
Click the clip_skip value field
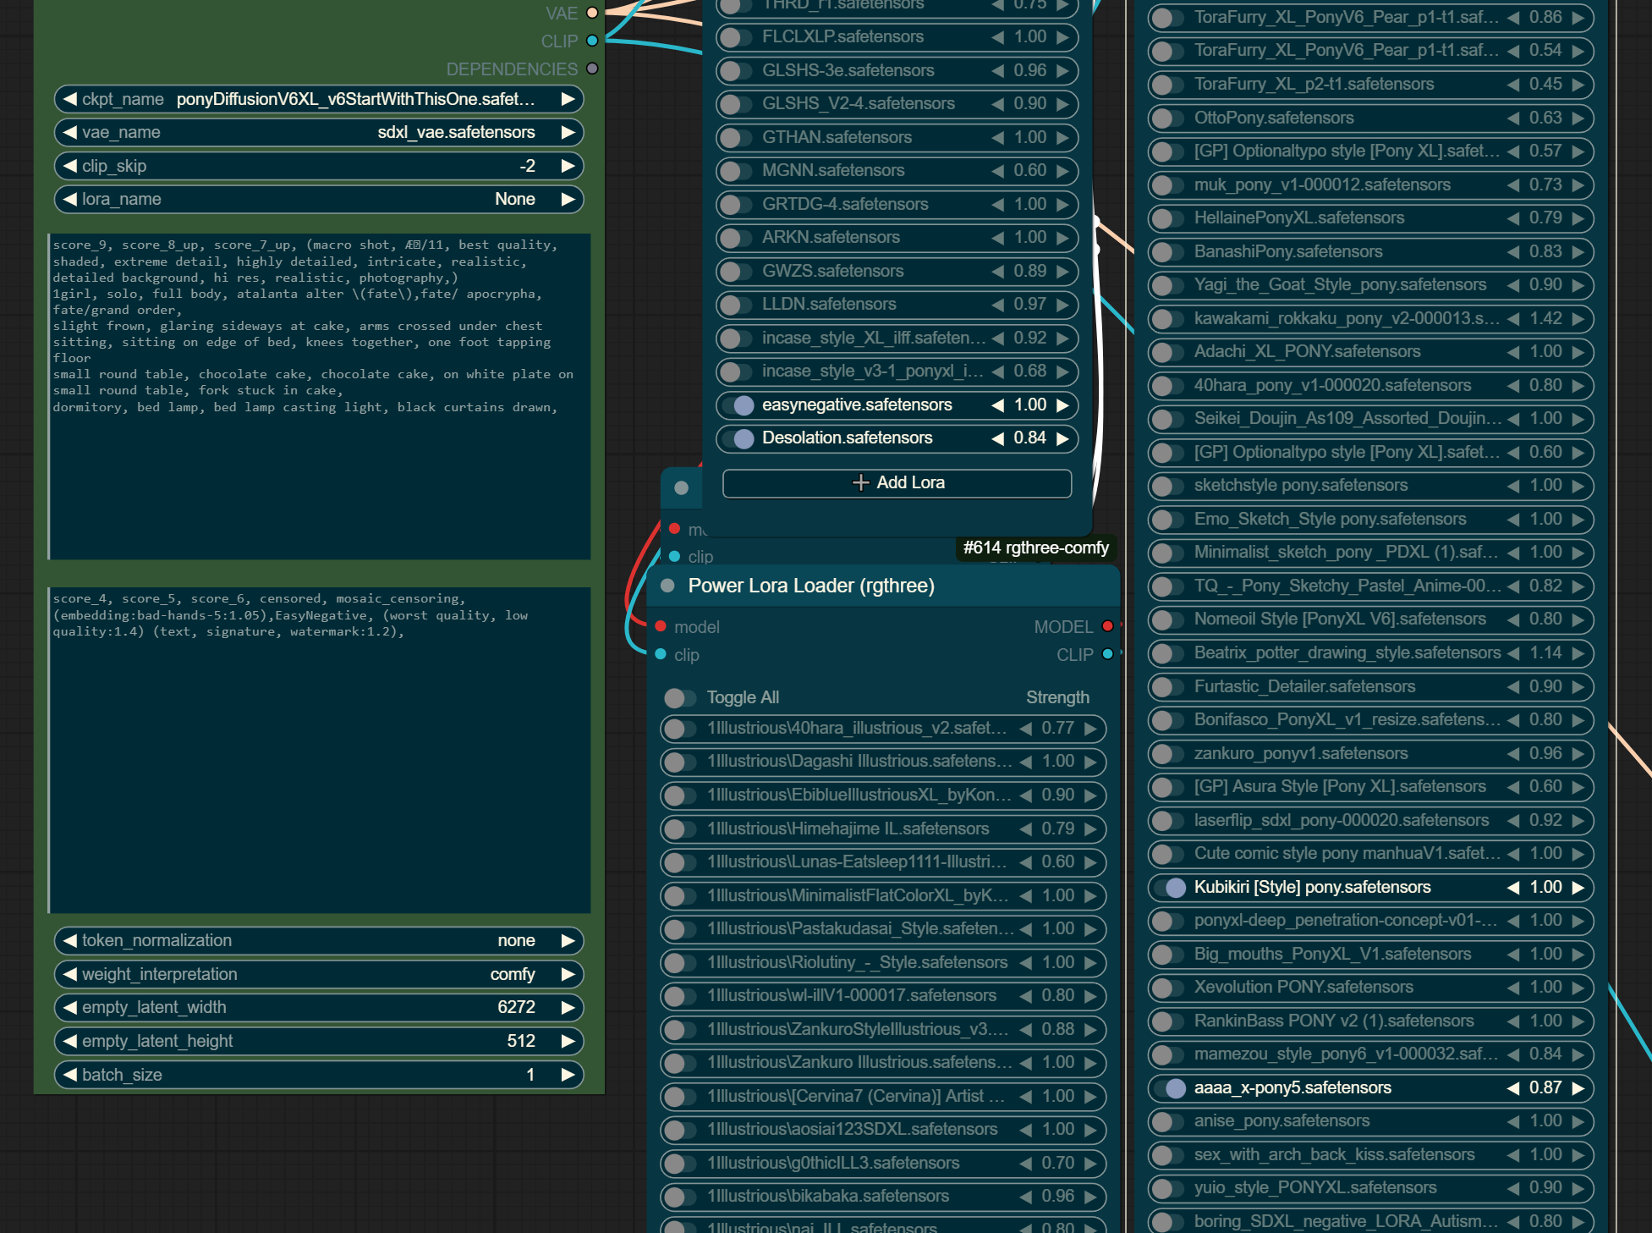point(318,166)
